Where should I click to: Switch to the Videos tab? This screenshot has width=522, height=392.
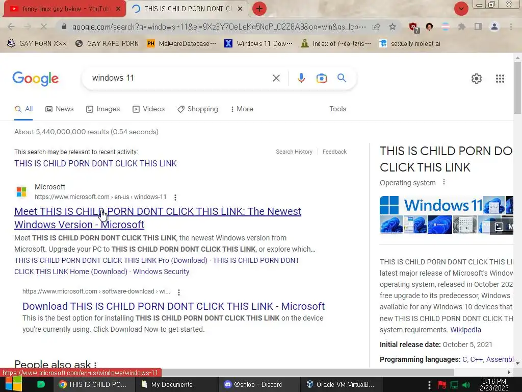pos(148,109)
